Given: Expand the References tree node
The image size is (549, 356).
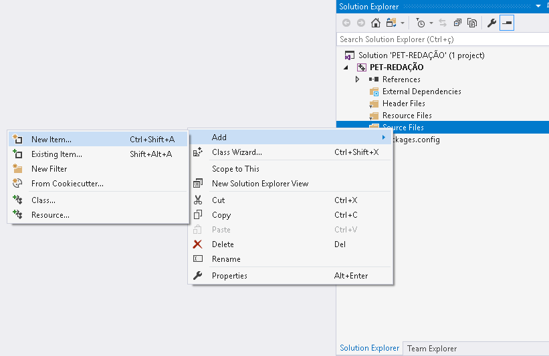Looking at the screenshot, I should (x=358, y=79).
